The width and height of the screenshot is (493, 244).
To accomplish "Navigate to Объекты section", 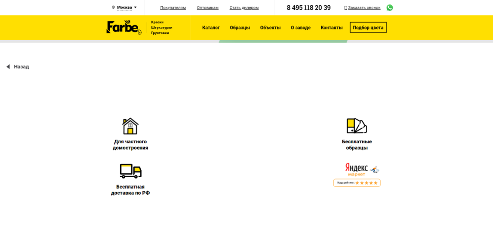I will click(270, 28).
